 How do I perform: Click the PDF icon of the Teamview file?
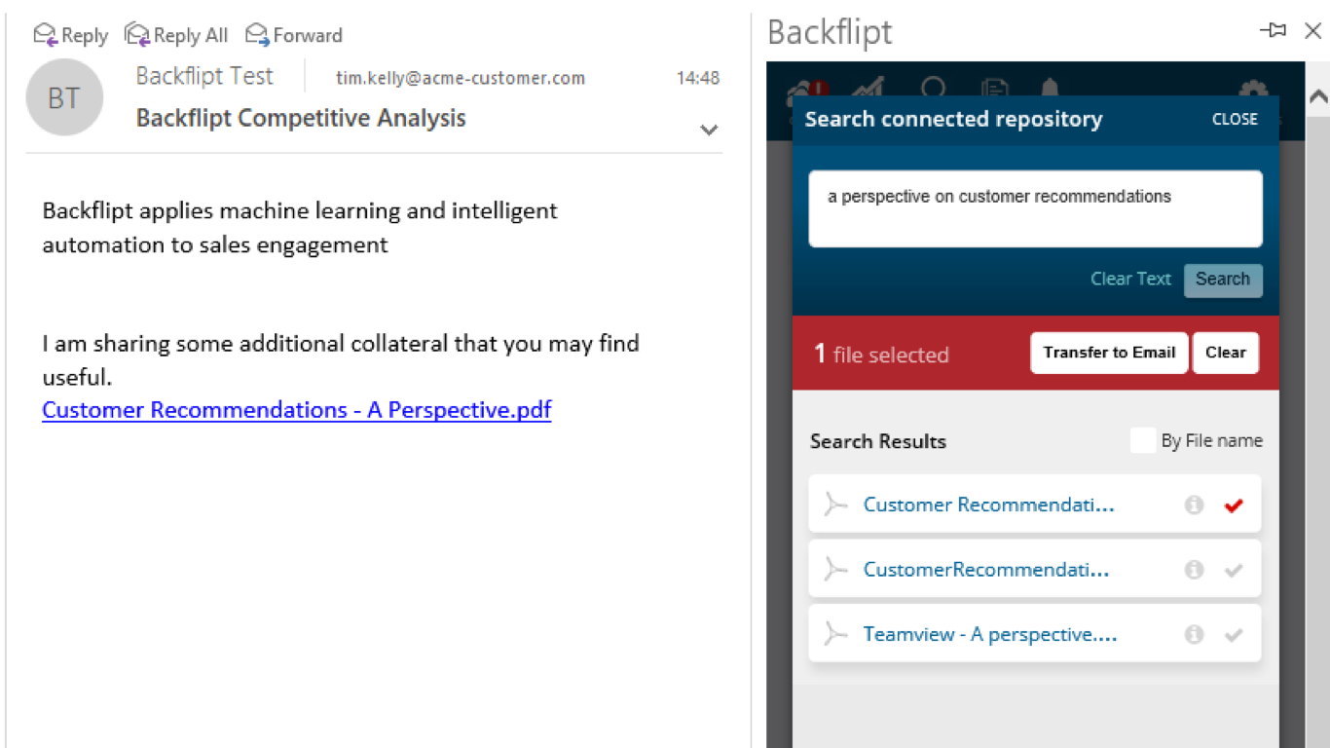click(835, 634)
